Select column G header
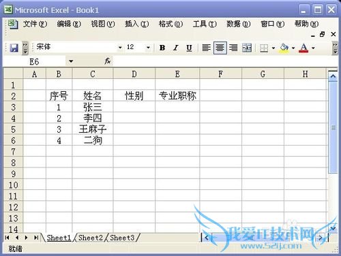This screenshot has height=256, width=341. tap(263, 74)
